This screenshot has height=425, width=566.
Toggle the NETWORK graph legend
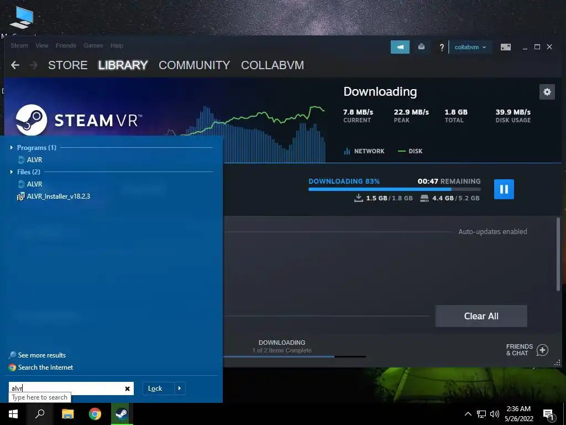tap(364, 151)
